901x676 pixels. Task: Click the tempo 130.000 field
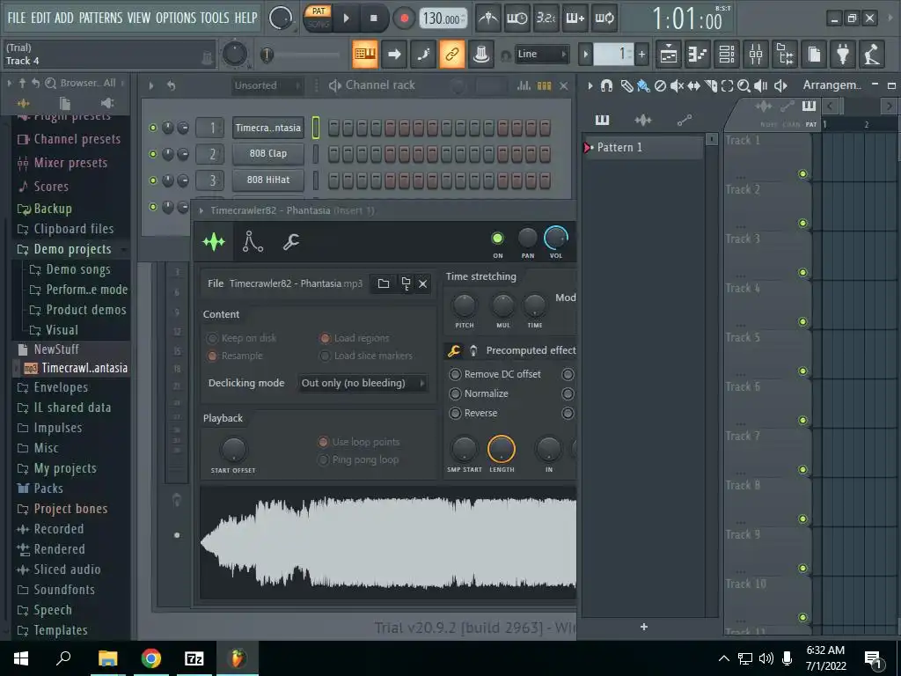[443, 18]
